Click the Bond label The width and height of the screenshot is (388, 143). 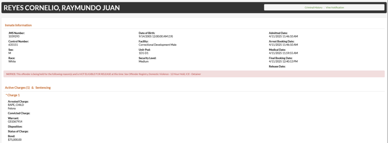tap(11, 136)
